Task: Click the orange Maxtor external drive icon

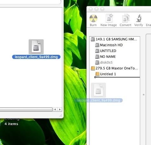Action: (x=93, y=68)
